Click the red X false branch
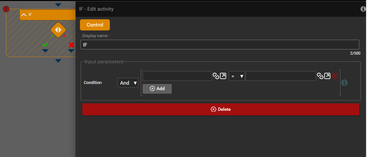 click(71, 45)
